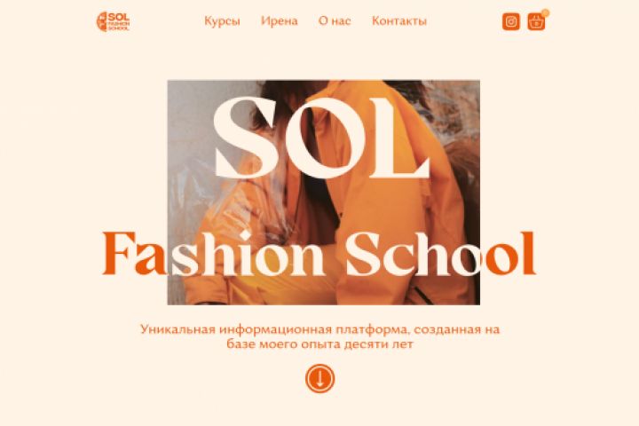This screenshot has height=426, width=639.
Task: Click the brown hair in the hero photo
Action: point(281,104)
